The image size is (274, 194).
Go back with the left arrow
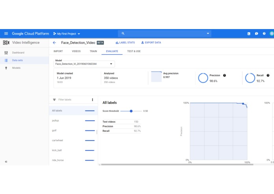54,43
